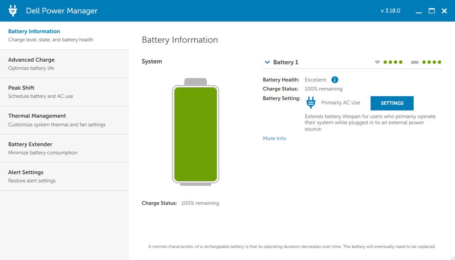Select the Battery Extender tab
This screenshot has height=260, width=455.
[64, 148]
